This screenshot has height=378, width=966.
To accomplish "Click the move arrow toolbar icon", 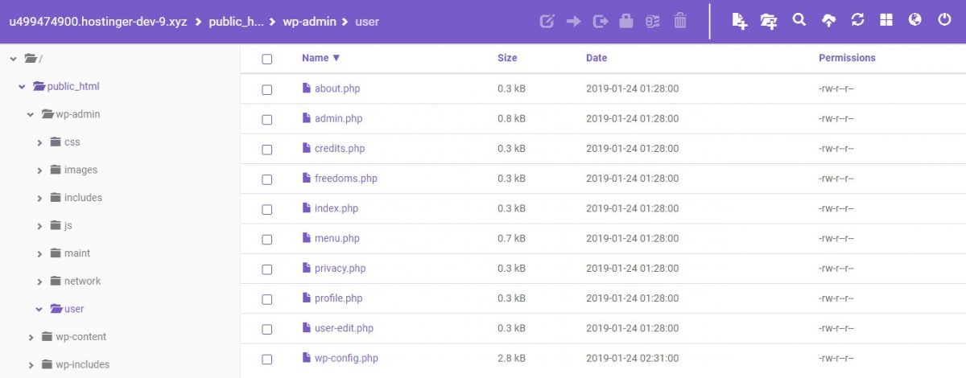I will pyautogui.click(x=574, y=22).
